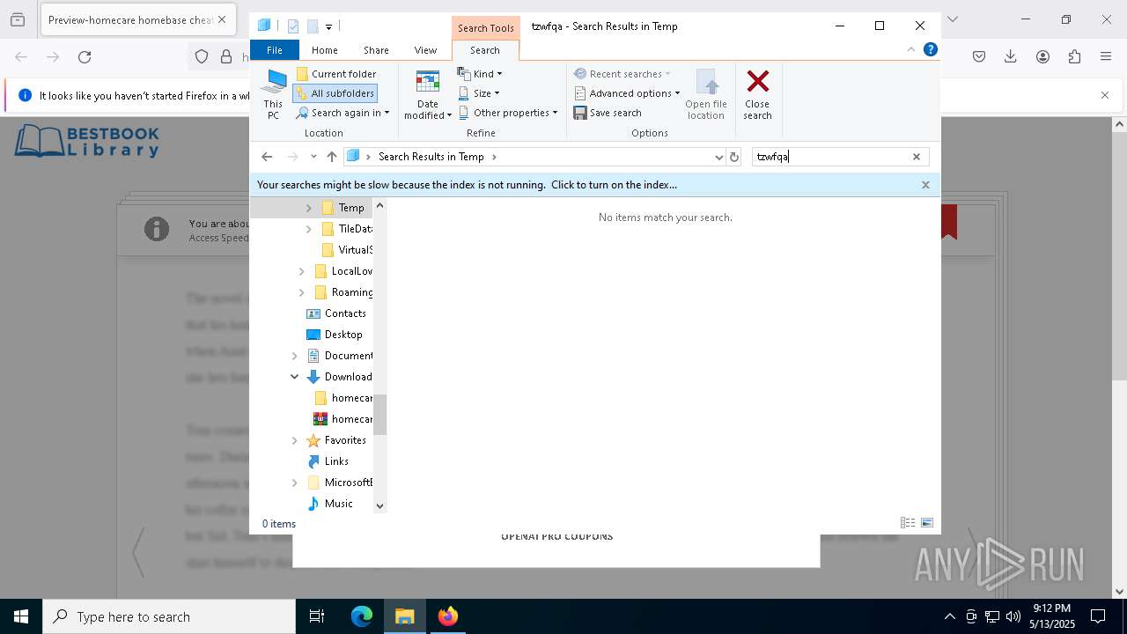
Task: Select the Search ribbon tab
Action: (485, 50)
